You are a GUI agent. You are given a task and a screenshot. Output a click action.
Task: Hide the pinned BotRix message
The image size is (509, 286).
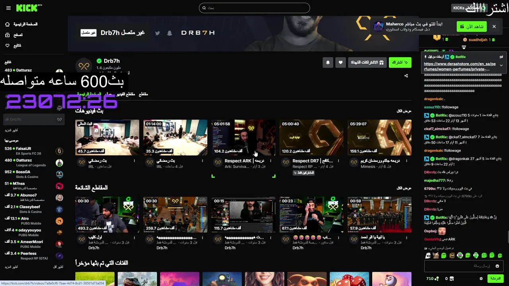[501, 57]
